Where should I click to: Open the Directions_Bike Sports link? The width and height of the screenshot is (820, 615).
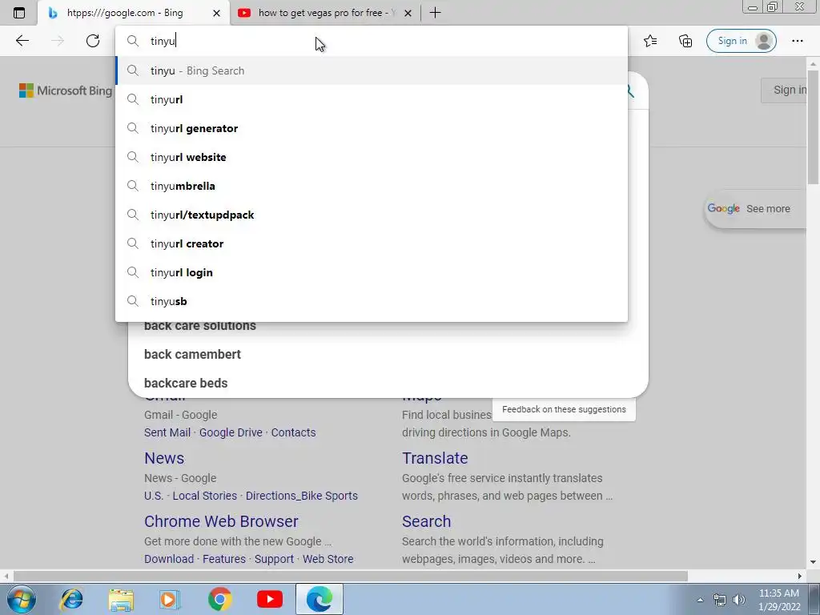click(x=302, y=496)
